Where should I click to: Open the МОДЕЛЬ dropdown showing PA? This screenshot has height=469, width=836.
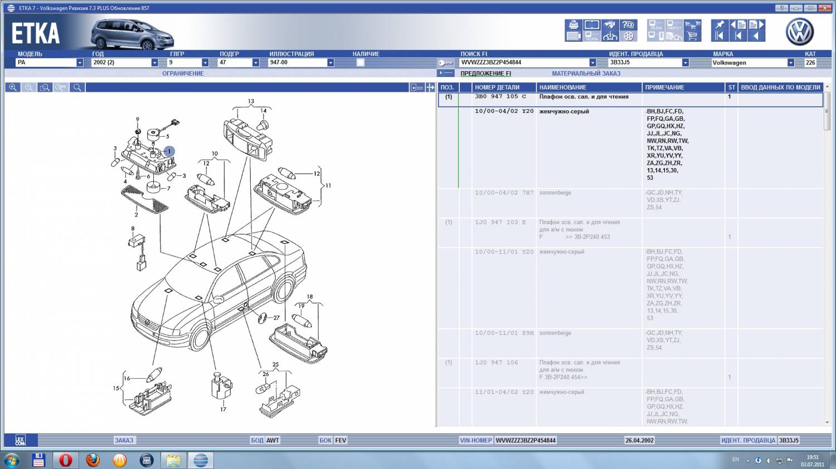tap(49, 62)
